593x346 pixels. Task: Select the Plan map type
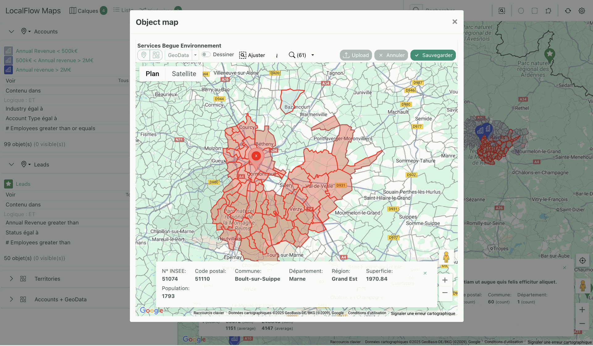point(152,74)
